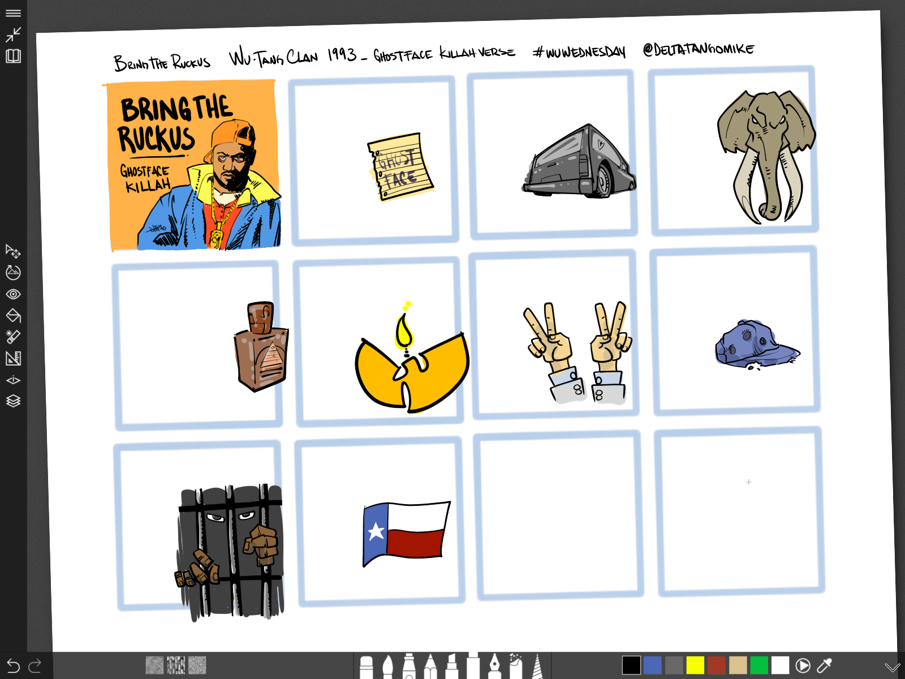Tap the elephant head drawing
Viewport: 905px width, 679px height.
766,157
